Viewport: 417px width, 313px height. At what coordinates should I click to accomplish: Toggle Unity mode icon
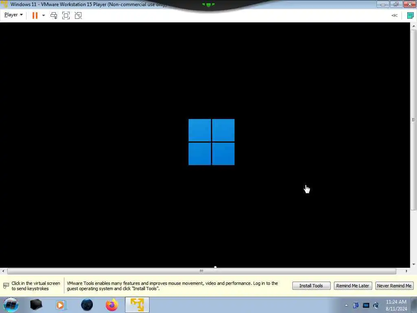click(x=78, y=15)
